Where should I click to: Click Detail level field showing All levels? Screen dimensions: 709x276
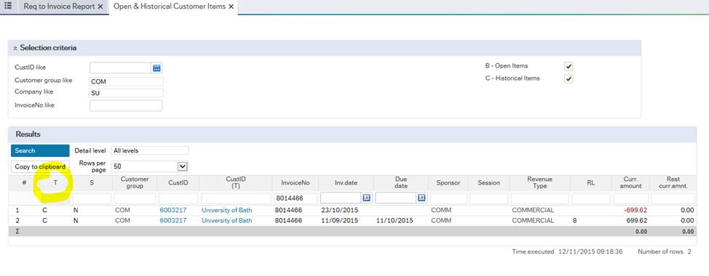[150, 150]
